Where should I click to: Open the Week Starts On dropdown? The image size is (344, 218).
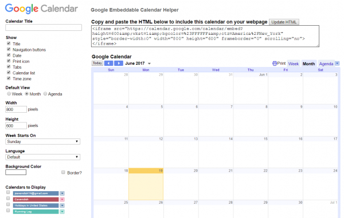[x=43, y=141]
